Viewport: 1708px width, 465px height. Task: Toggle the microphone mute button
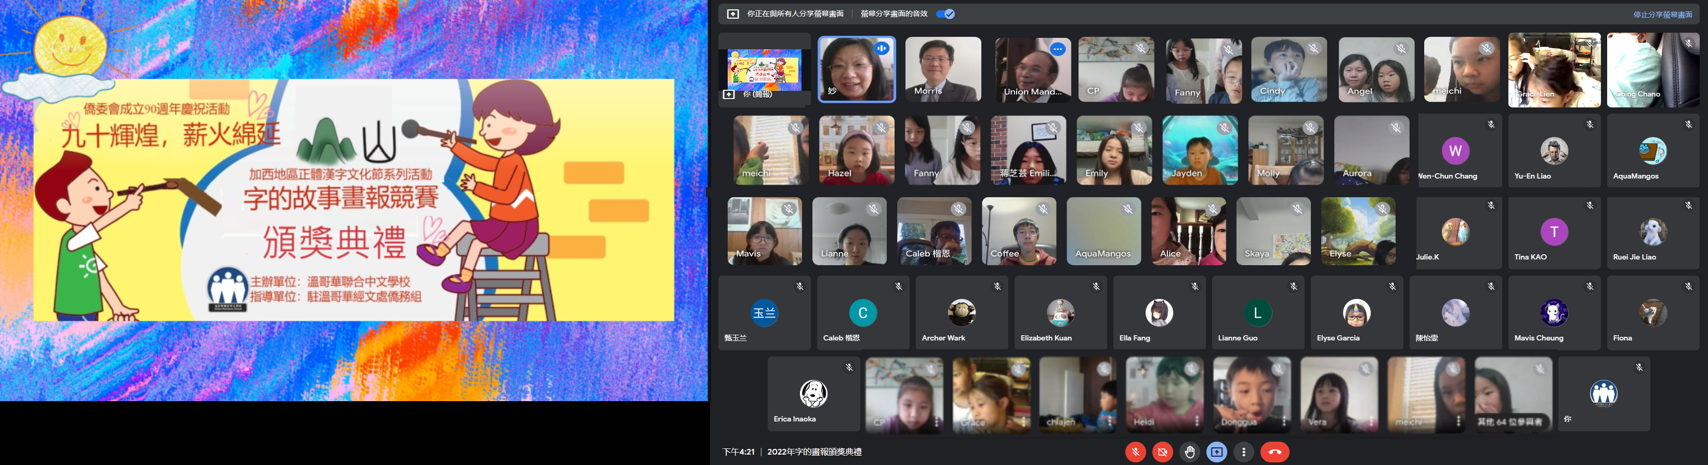click(1135, 452)
